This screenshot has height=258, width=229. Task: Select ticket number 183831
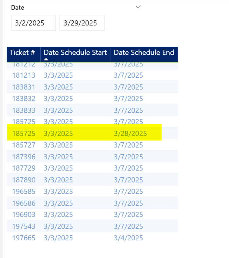(x=24, y=87)
